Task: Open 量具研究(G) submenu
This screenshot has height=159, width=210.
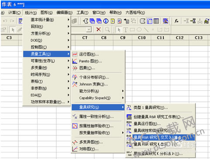Action: 98,107
